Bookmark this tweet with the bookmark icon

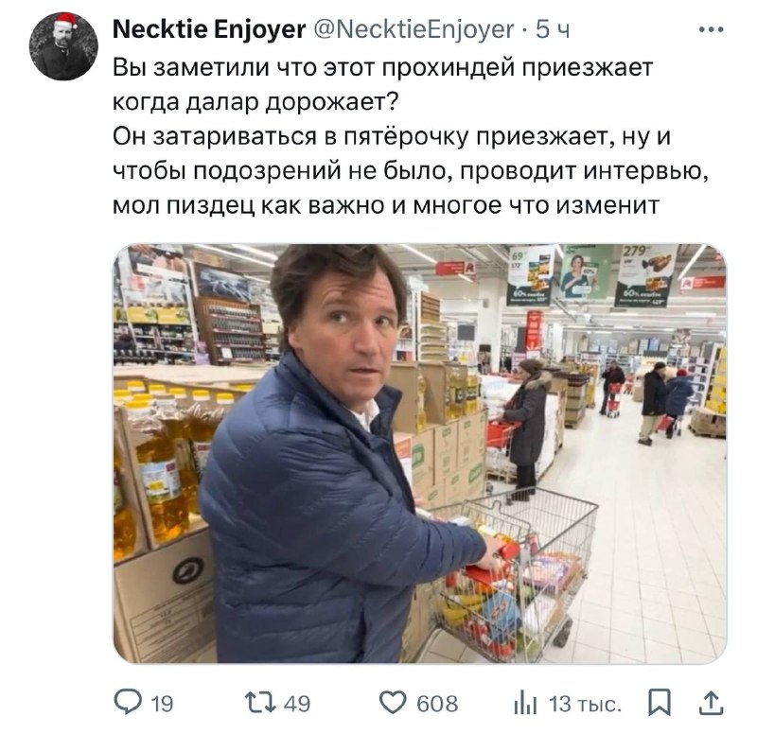click(x=660, y=703)
